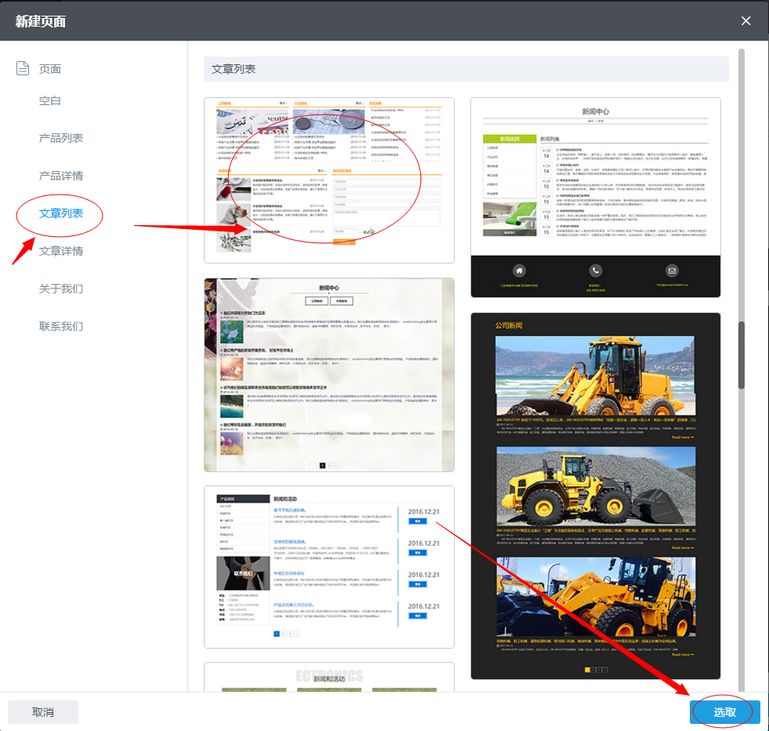Pick the 新闻和活动 template dated 2016.12.21
Screen dimensions: 769x731
click(x=329, y=566)
